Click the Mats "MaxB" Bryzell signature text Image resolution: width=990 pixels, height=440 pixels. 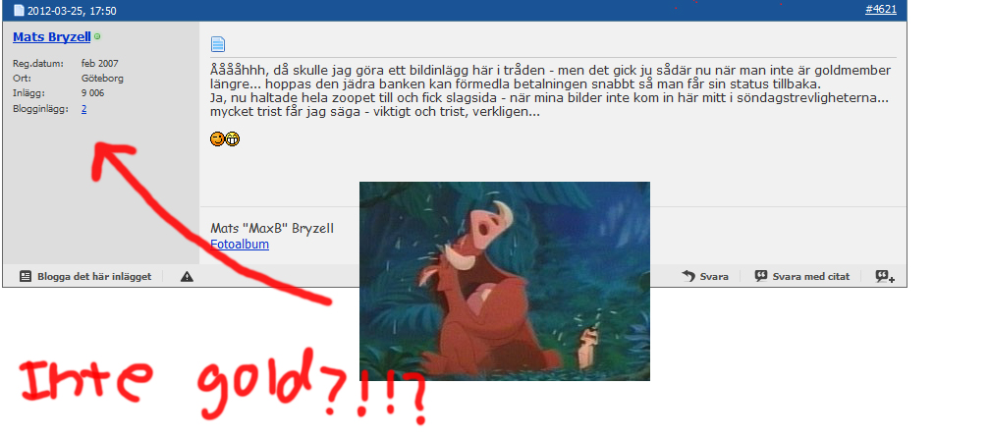pyautogui.click(x=272, y=229)
